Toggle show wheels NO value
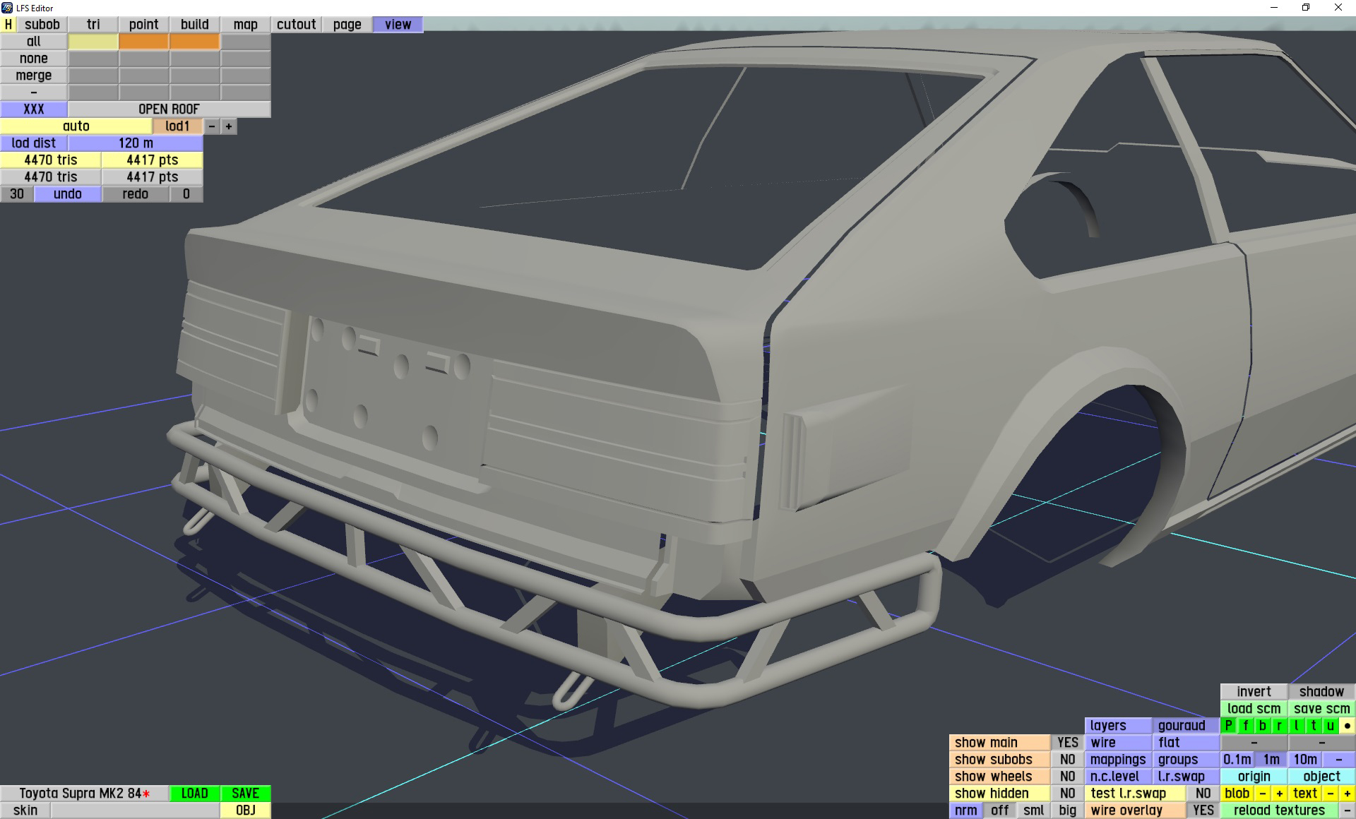The height and width of the screenshot is (819, 1356). 1067,776
